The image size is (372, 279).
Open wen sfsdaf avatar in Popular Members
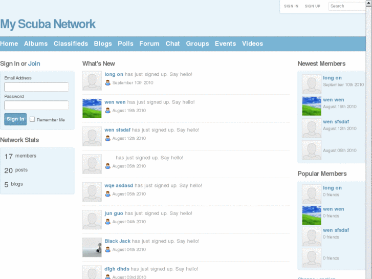tap(312, 237)
